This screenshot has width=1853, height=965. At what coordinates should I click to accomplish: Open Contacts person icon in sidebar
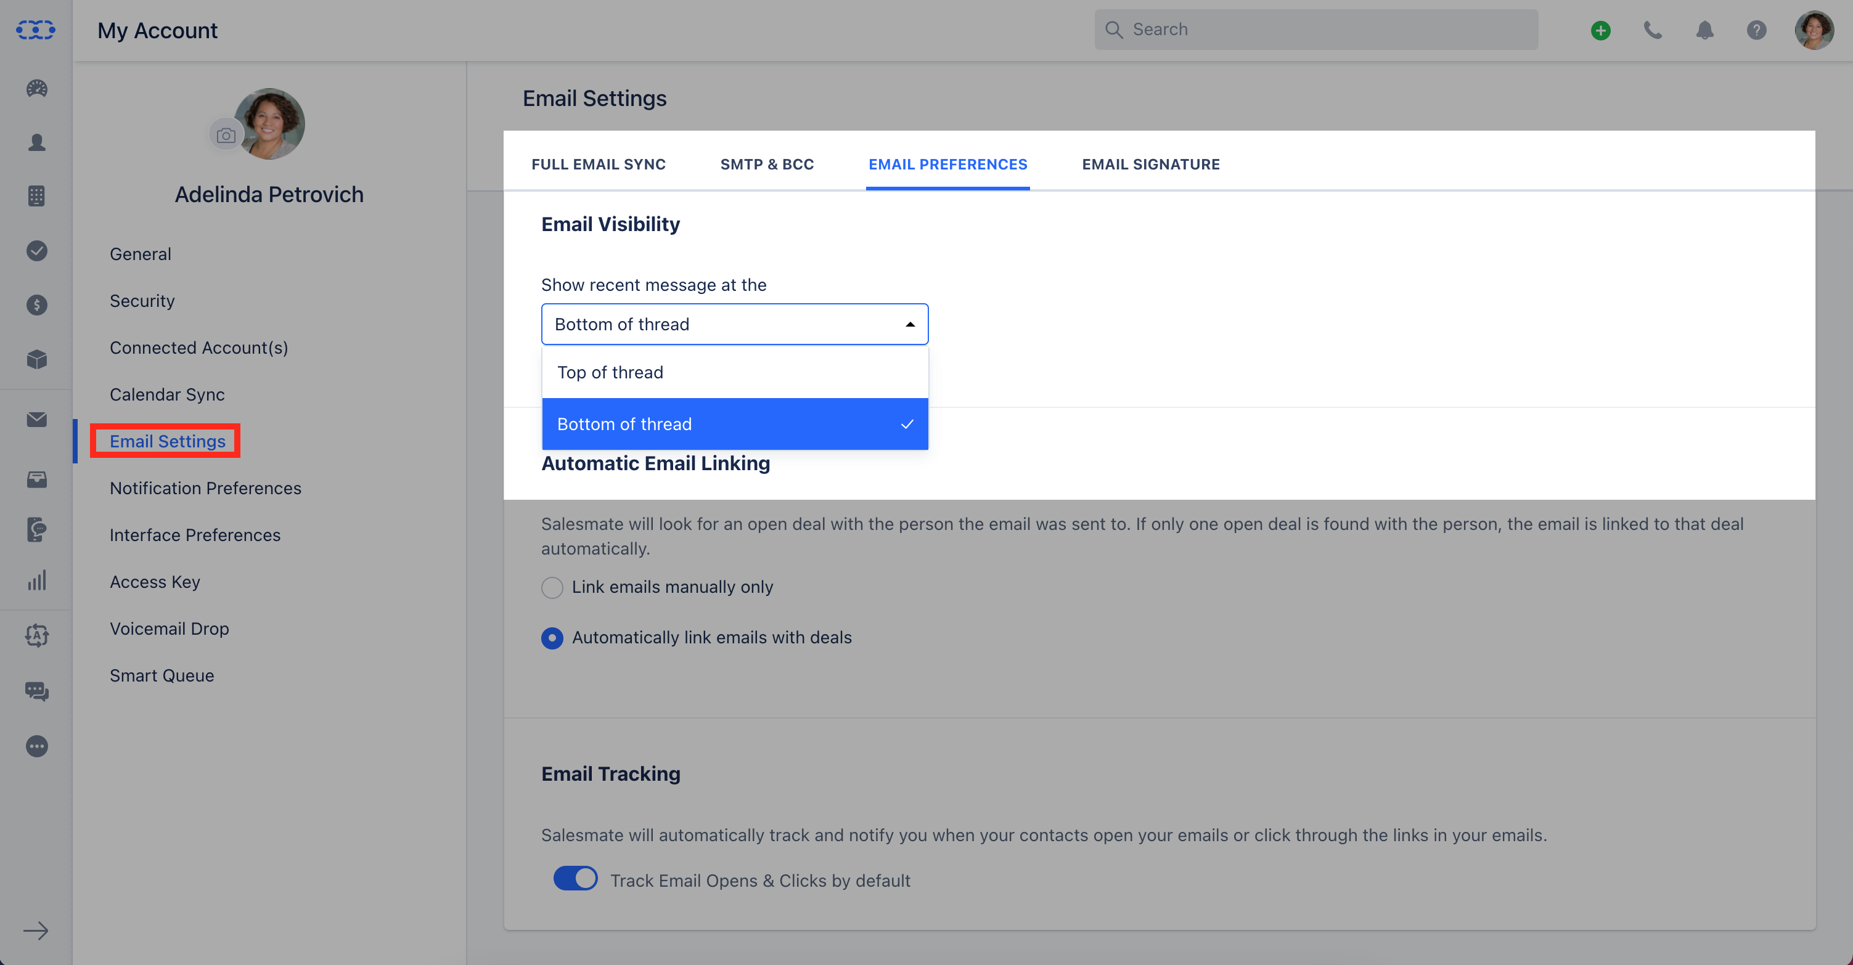[x=37, y=142]
